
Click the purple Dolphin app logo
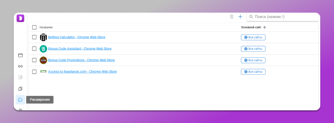tap(20, 18)
